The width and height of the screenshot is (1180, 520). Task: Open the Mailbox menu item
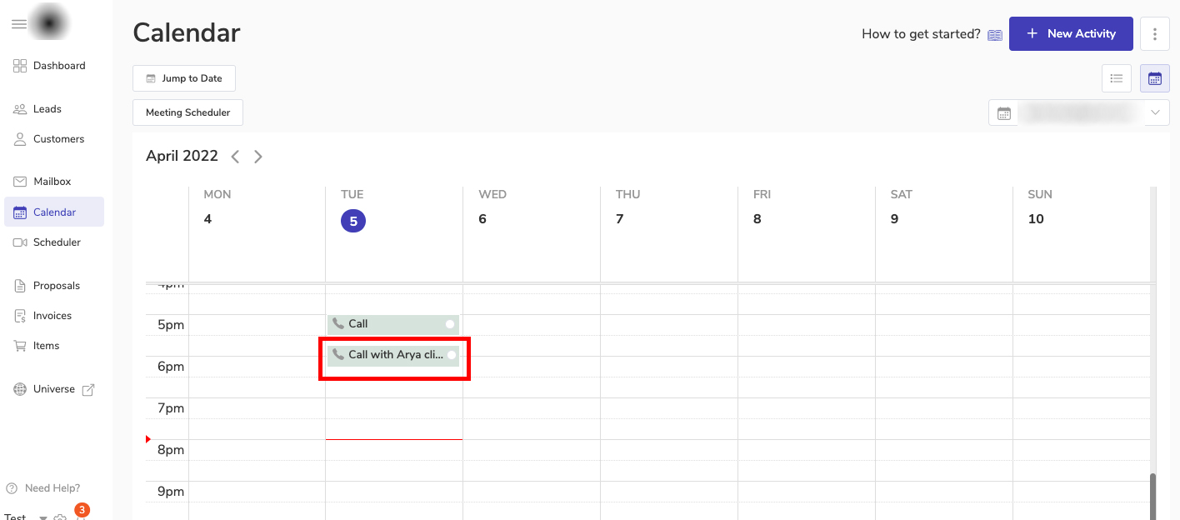click(52, 182)
